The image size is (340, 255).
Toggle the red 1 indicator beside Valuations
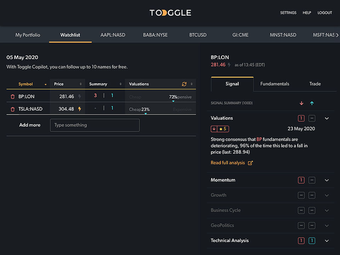click(x=301, y=118)
